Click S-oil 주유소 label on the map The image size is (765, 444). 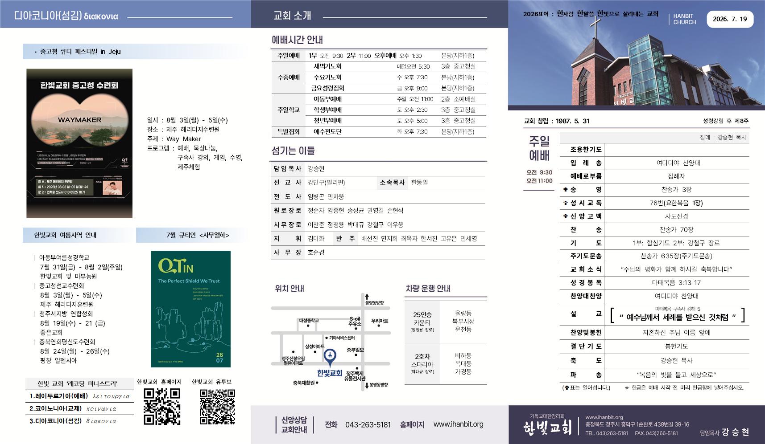[x=355, y=322]
